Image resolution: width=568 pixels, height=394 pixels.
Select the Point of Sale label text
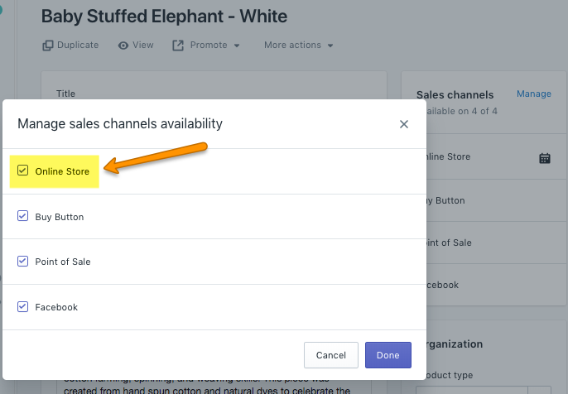pos(63,262)
